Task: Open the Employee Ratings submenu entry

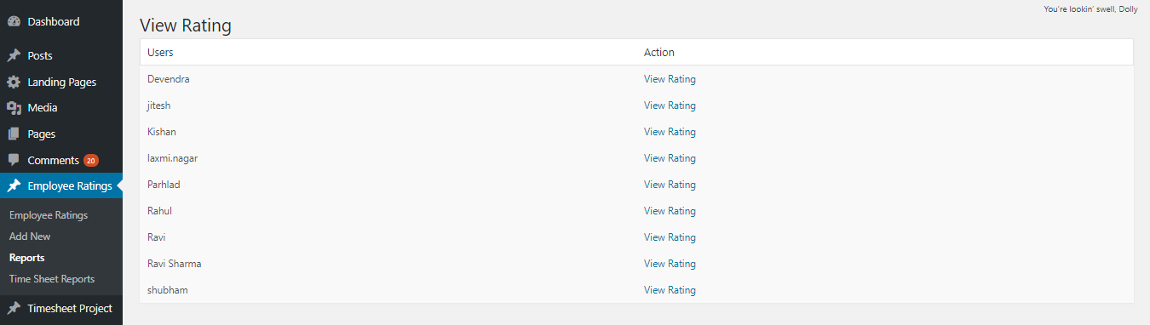Action: (49, 215)
